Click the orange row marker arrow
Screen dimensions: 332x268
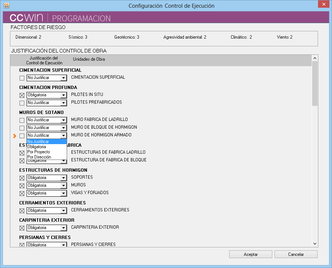[x=15, y=136]
